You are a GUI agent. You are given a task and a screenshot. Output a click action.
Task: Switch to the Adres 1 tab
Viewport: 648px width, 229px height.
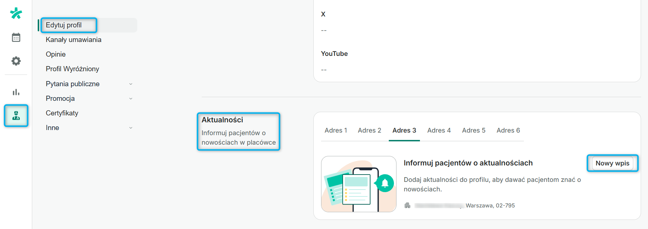(x=336, y=130)
